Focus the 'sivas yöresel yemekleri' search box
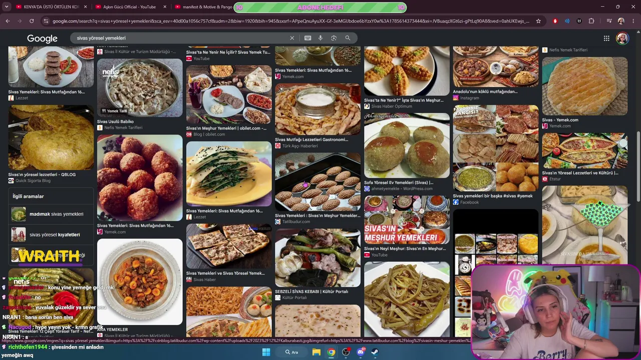641x360 pixels. pos(180,38)
